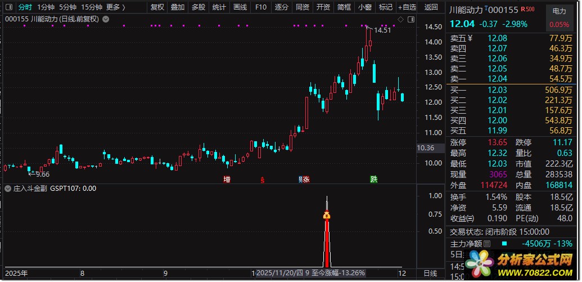Click the 卖一 price 12.04
The height and width of the screenshot is (282, 582).
(x=498, y=79)
